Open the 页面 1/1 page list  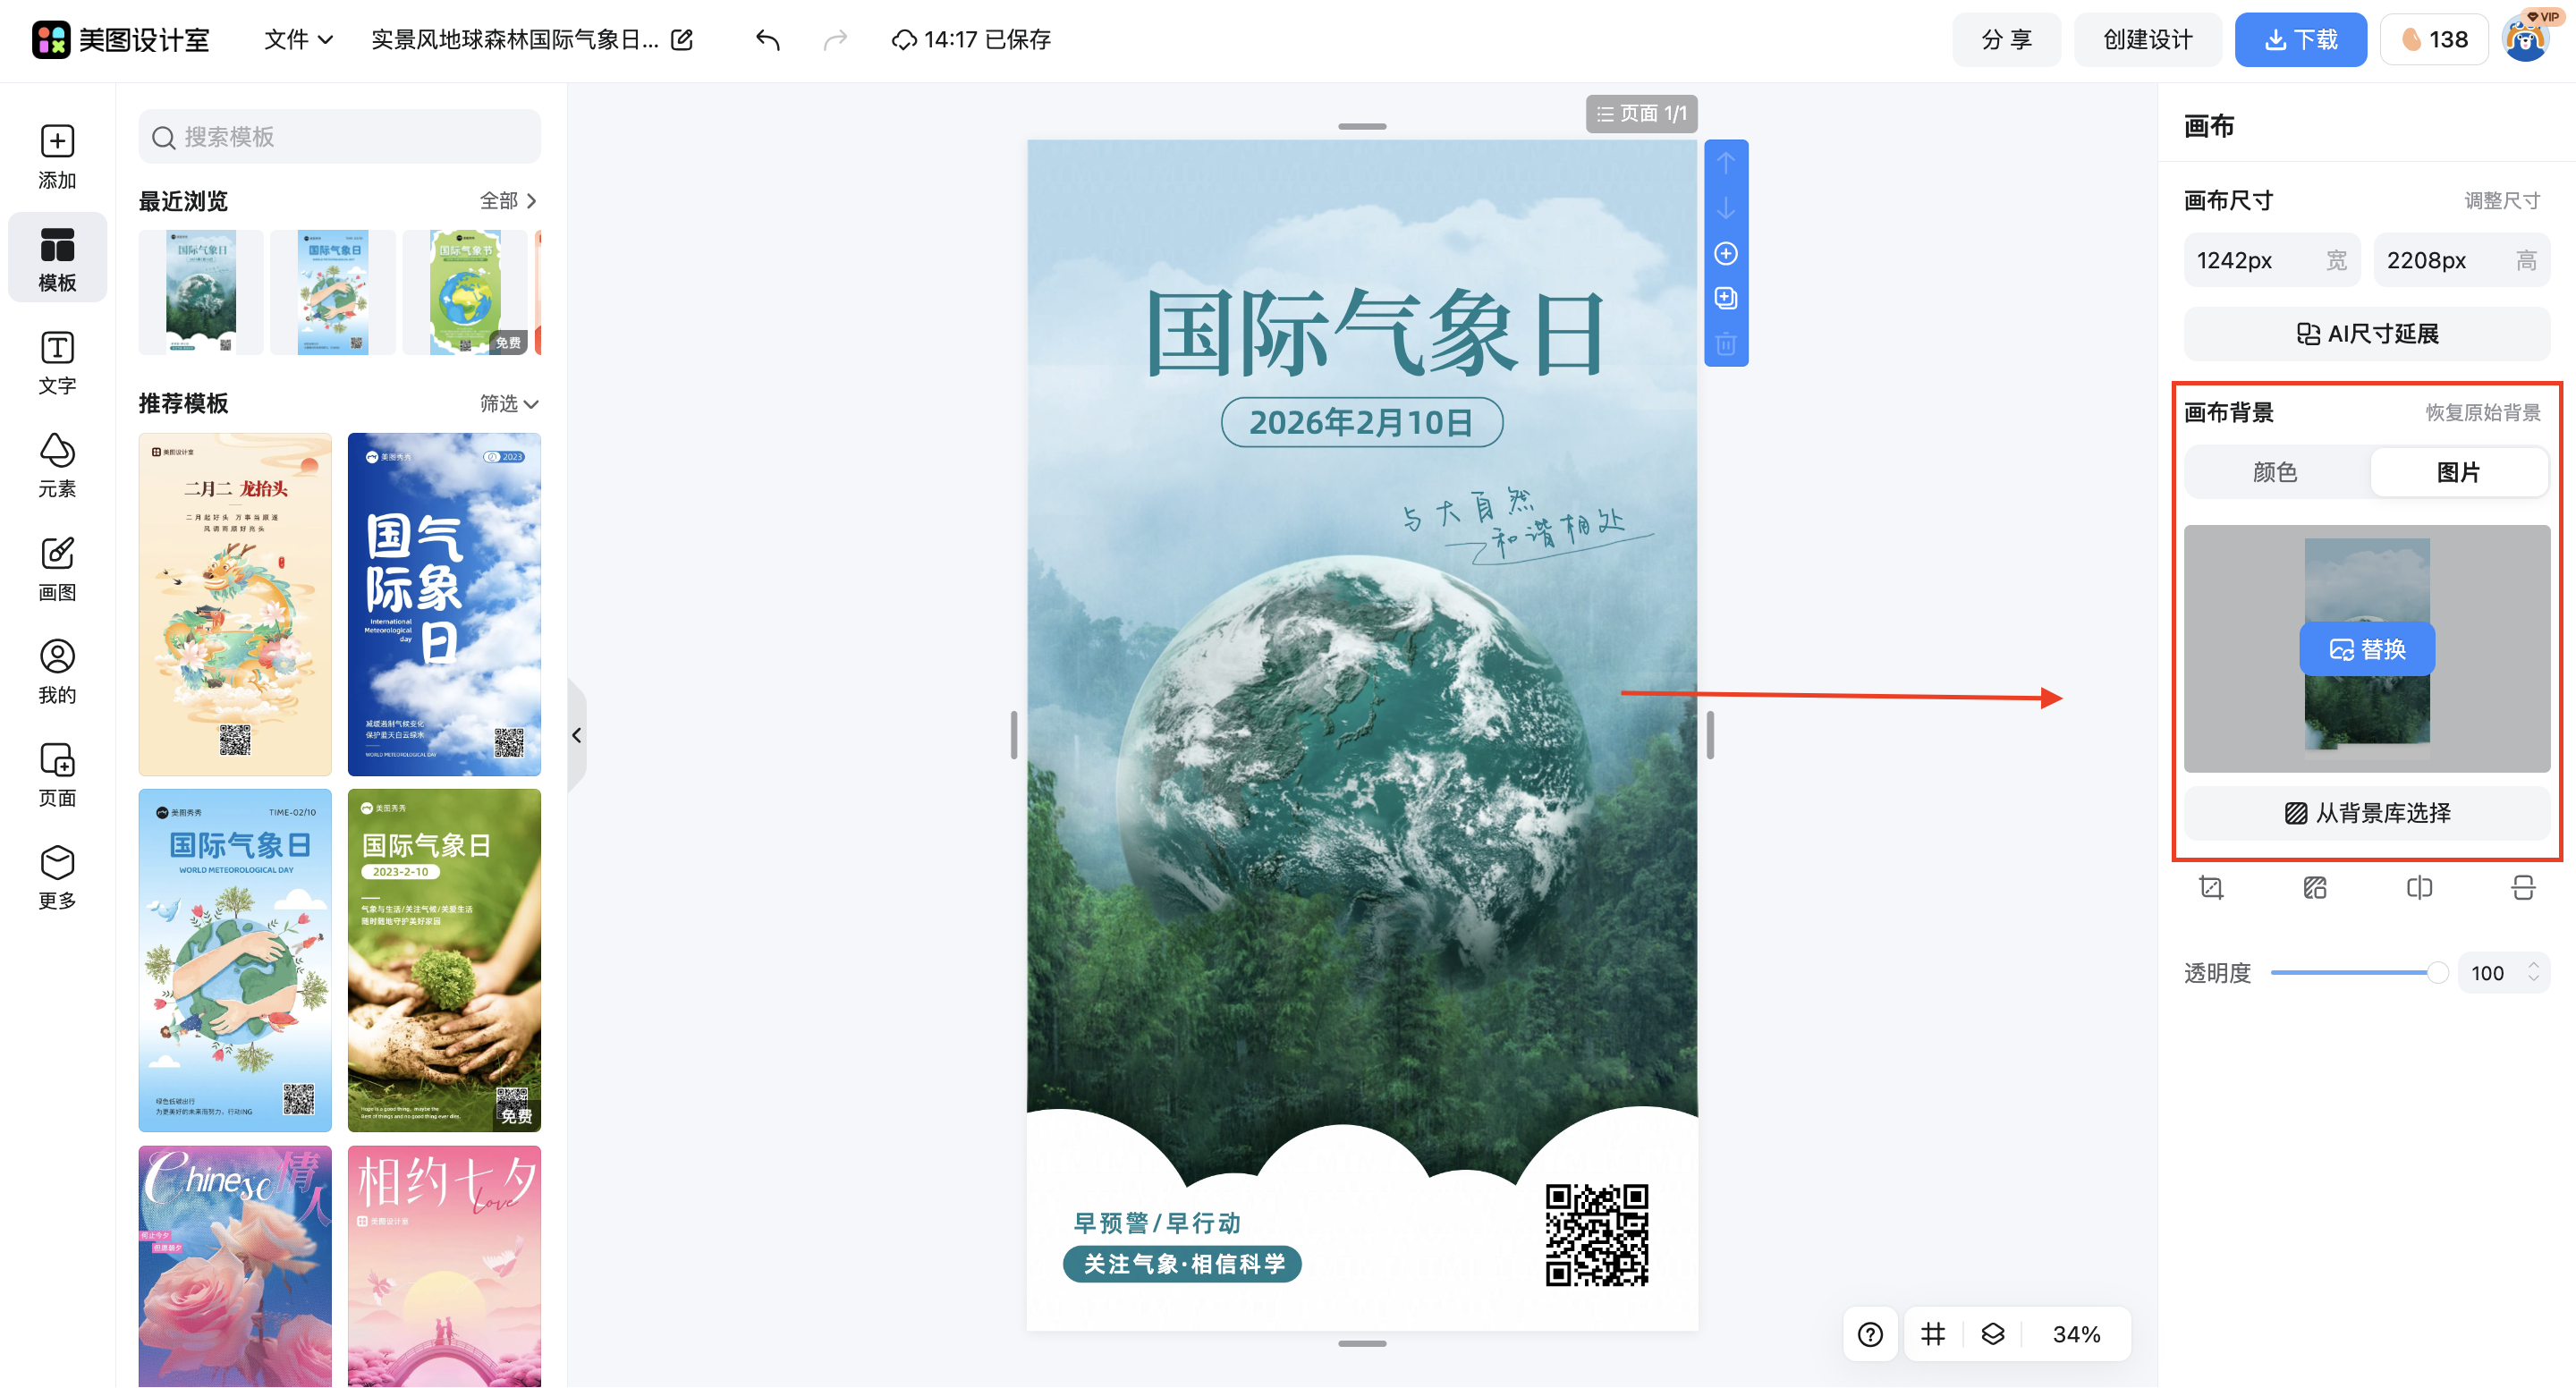[x=1641, y=113]
